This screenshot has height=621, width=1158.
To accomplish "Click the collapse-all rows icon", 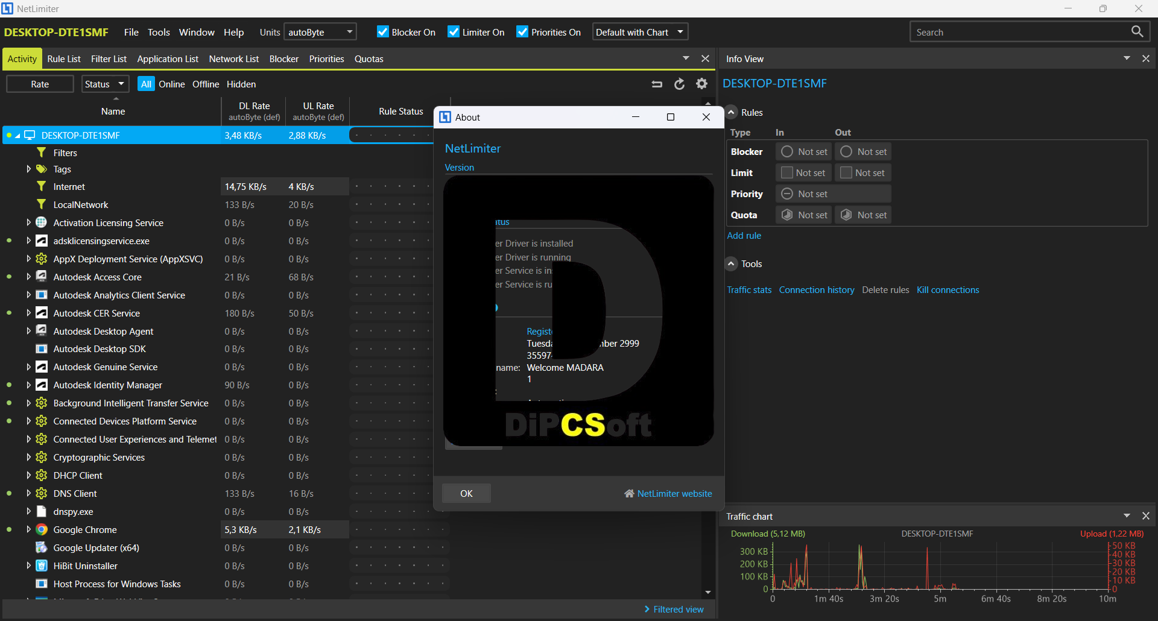I will click(657, 84).
